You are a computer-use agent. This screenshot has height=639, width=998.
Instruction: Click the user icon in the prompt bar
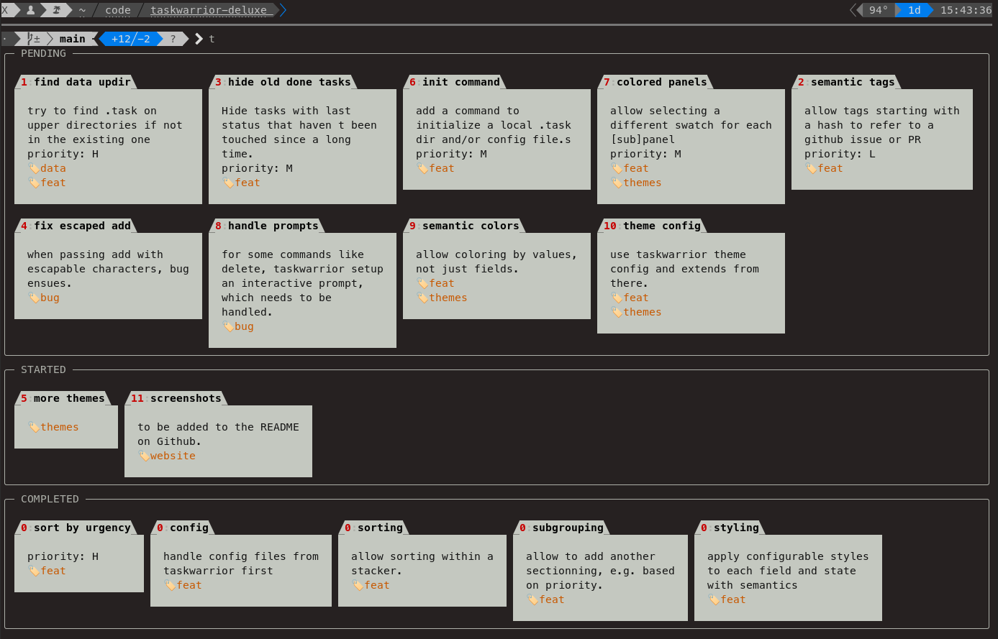30,10
